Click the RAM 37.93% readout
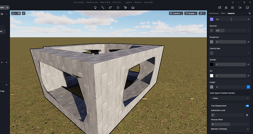 click(x=105, y=3)
